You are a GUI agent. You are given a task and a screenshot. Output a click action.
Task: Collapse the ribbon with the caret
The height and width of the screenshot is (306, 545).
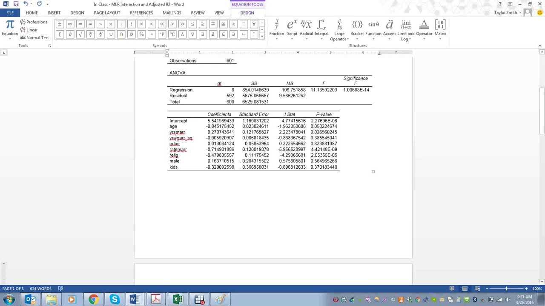540,46
